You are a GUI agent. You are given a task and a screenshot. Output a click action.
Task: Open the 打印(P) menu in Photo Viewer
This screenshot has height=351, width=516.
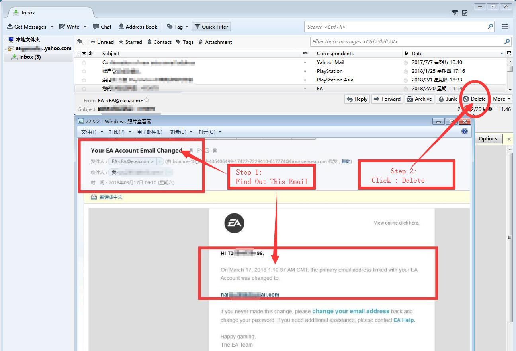(x=120, y=132)
